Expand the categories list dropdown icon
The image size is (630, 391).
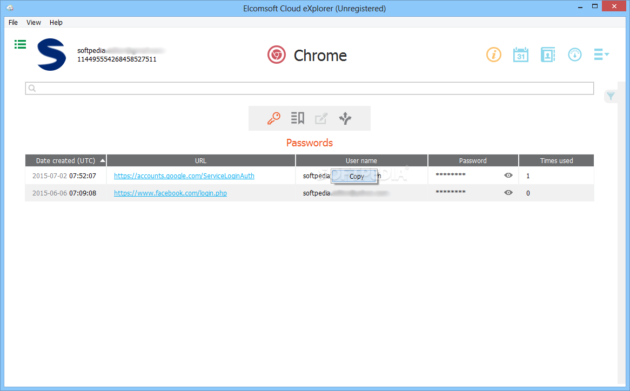point(601,54)
